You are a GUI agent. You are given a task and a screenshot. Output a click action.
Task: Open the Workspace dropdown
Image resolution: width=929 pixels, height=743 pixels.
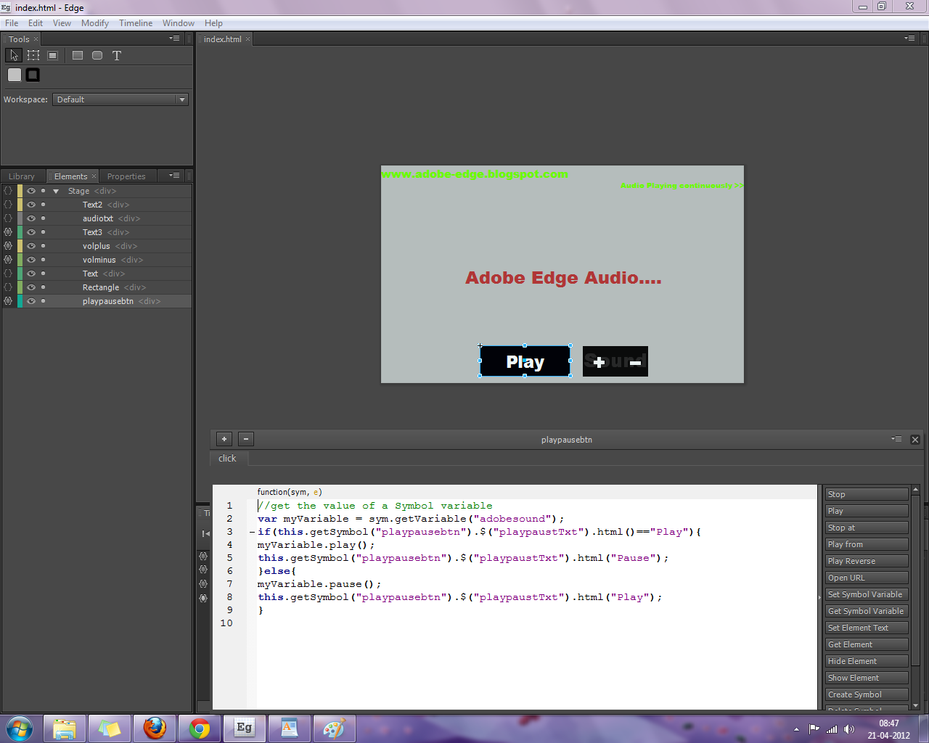[181, 99]
